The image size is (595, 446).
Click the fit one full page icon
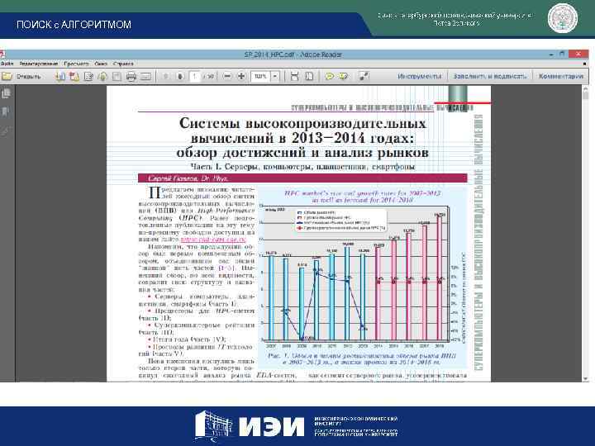[309, 77]
